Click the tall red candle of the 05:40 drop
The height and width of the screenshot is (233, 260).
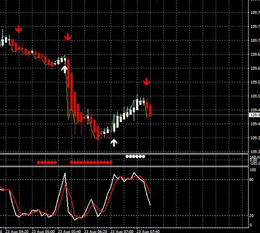[x=68, y=73]
